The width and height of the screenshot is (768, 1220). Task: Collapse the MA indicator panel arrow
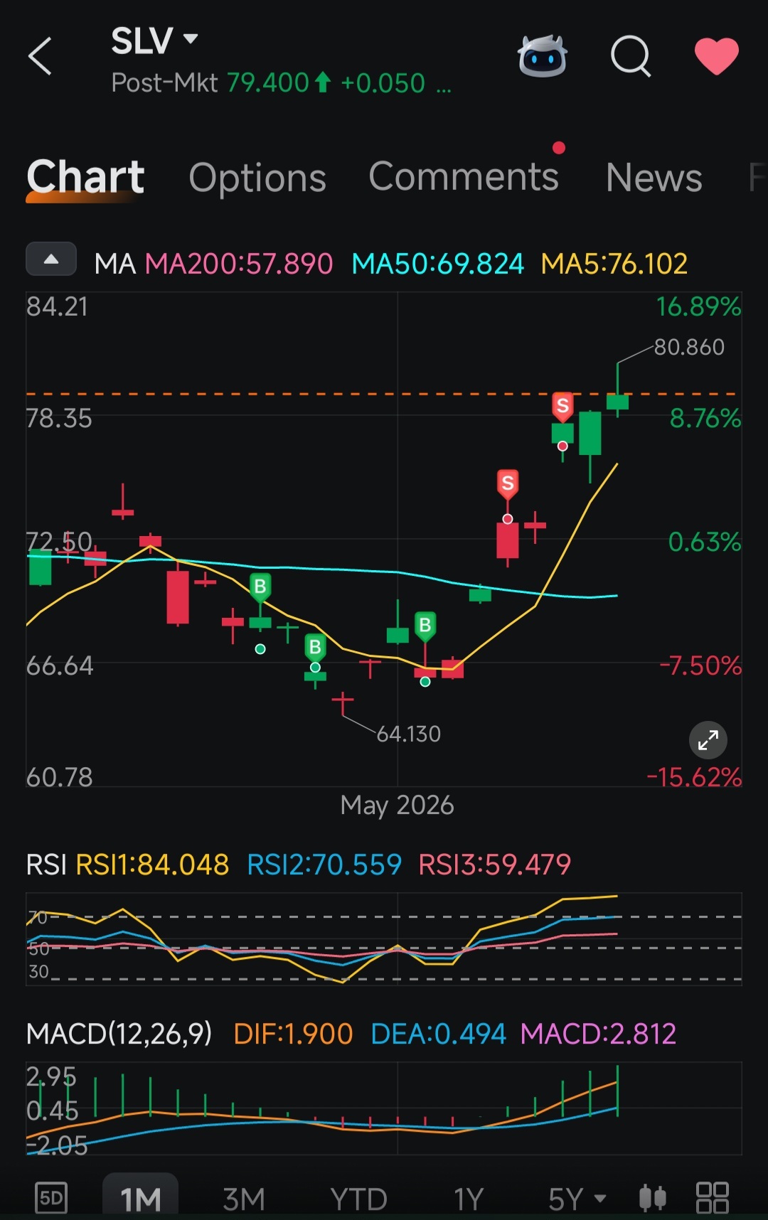pos(51,259)
